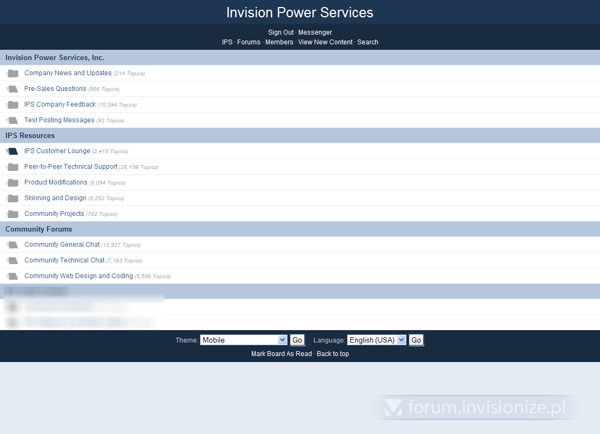
Task: Open Forums in the top navigation
Action: click(249, 42)
